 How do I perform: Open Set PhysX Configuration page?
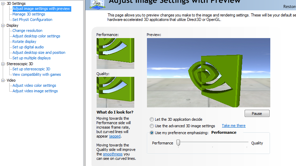coord(32,20)
